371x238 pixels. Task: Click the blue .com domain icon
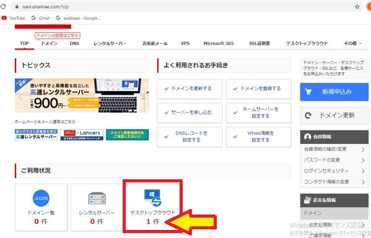coord(41,198)
